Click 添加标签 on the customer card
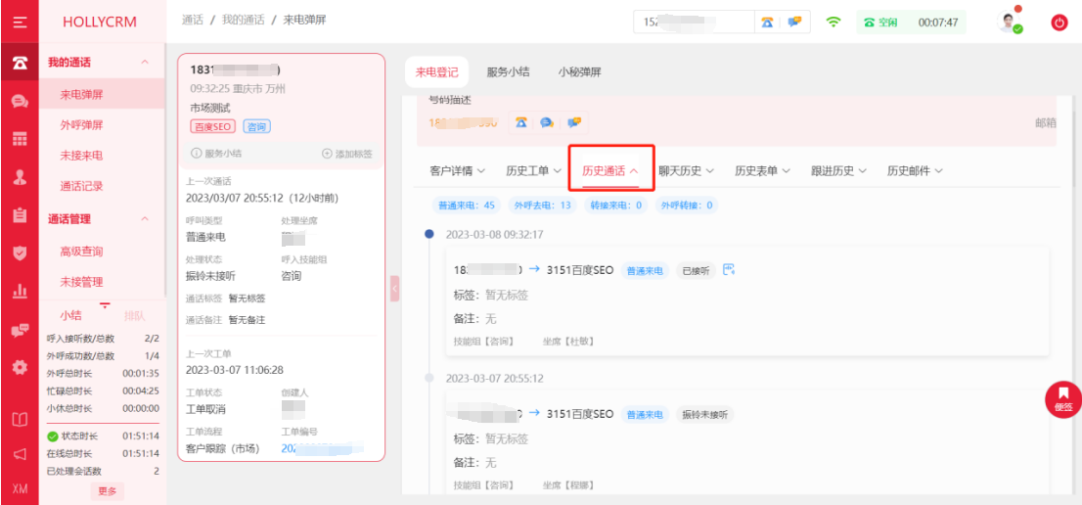1082x505 pixels. pos(347,154)
